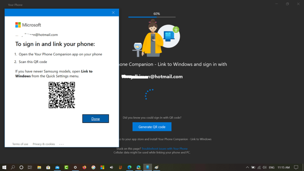Click the Generate QR code button
This screenshot has width=304, height=171.
click(152, 127)
